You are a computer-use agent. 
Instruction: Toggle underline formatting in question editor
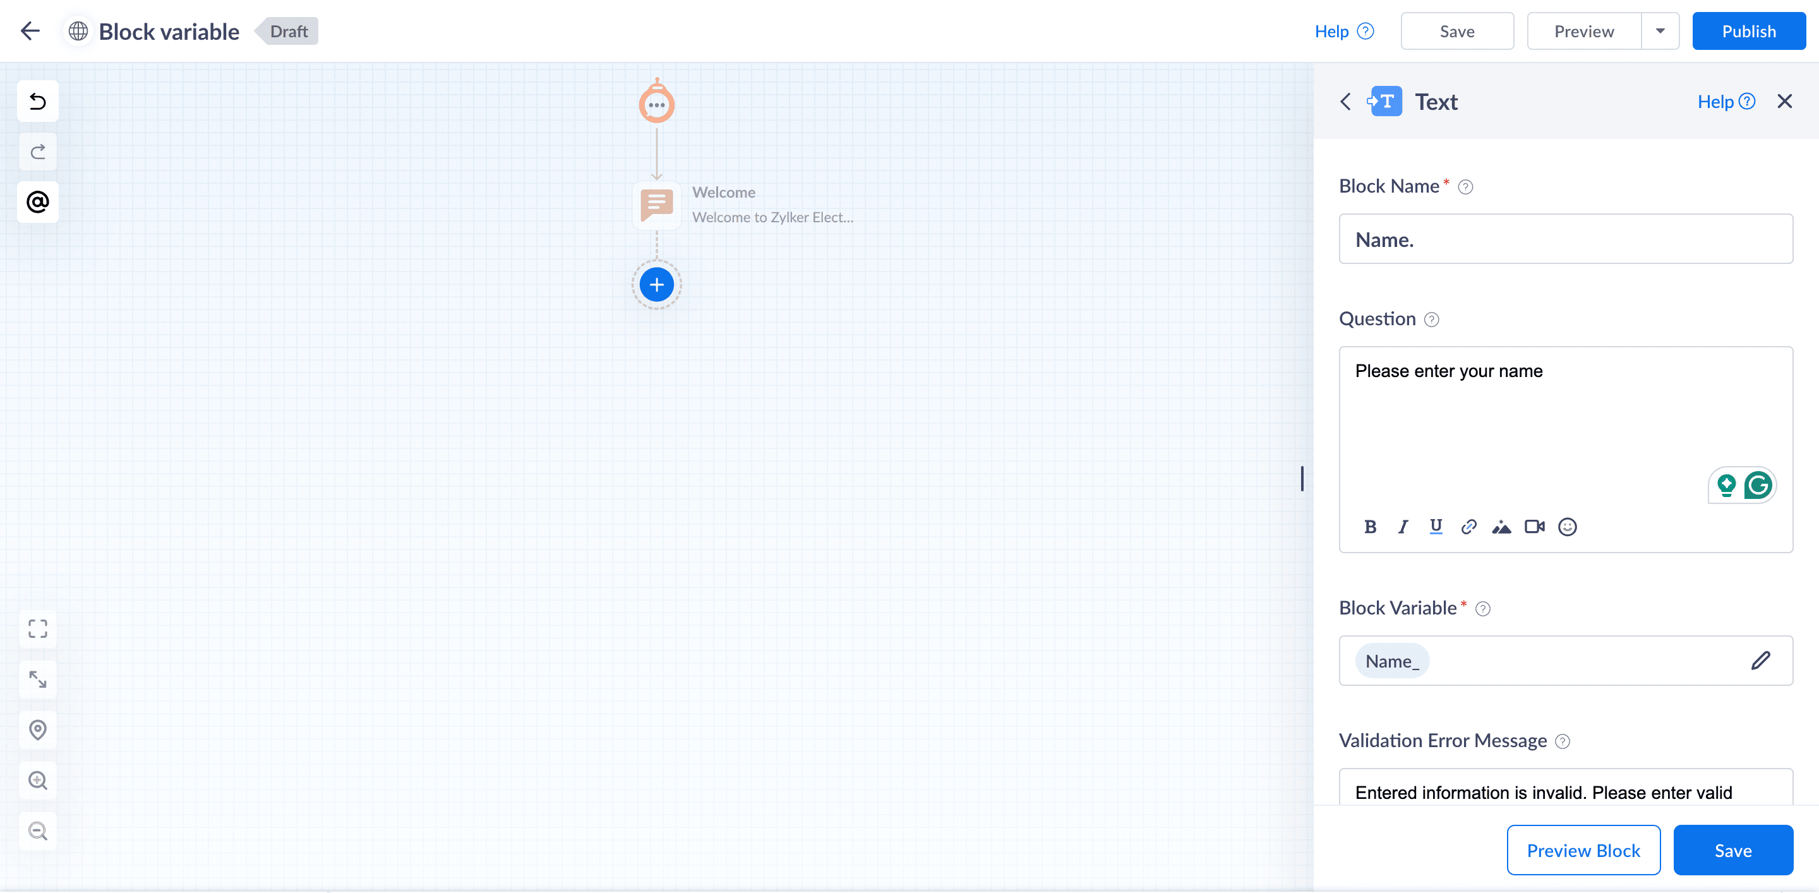point(1436,527)
